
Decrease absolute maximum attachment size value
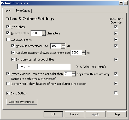pyautogui.click(x=84, y=54)
